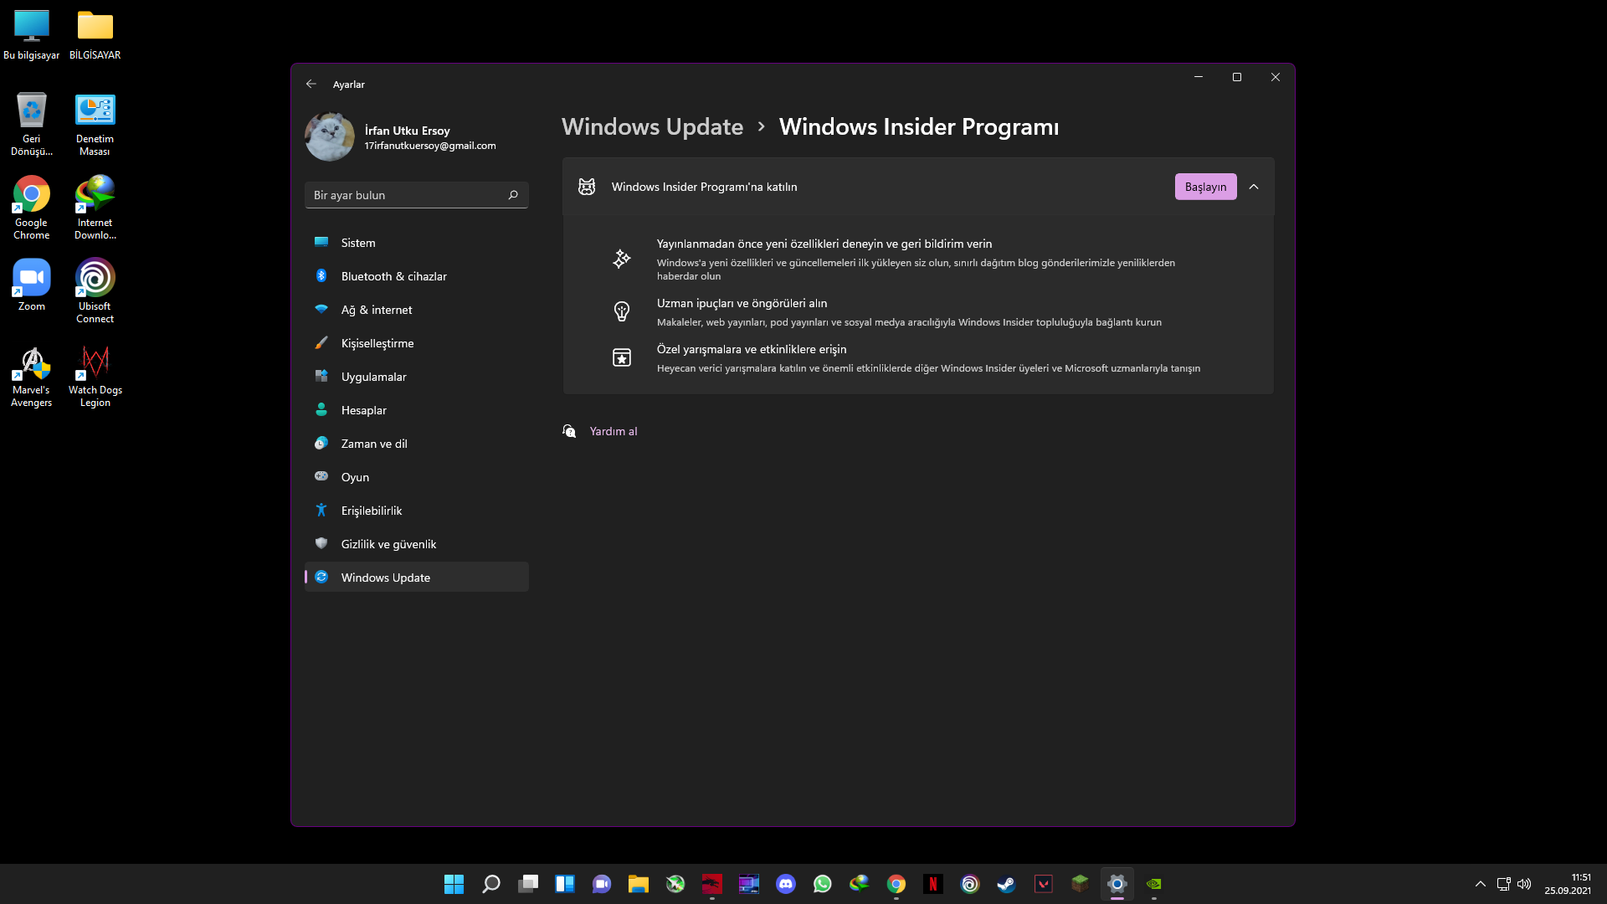Click the Windows Insider cat icon
Screen dimensions: 1607x904
(x=587, y=187)
